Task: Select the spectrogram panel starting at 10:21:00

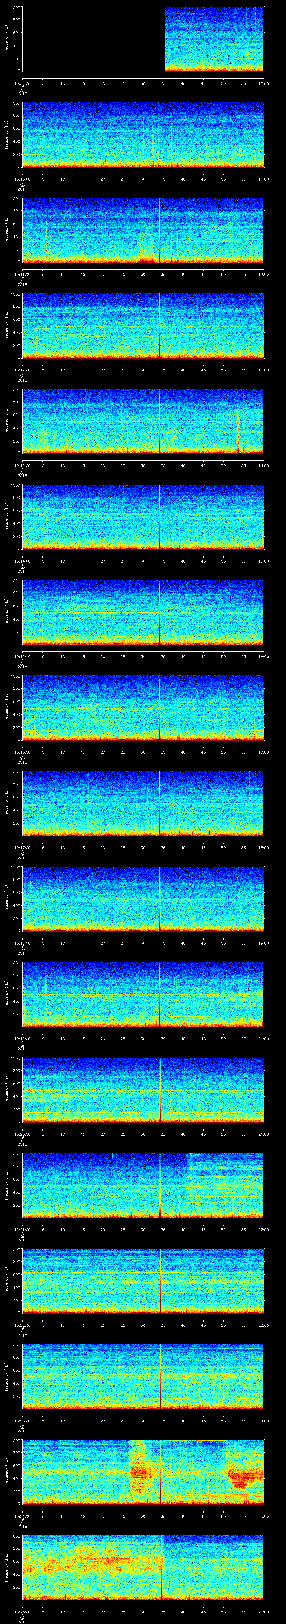Action: pyautogui.click(x=143, y=1185)
